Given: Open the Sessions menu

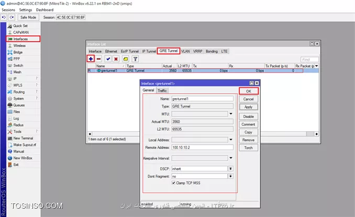Looking at the screenshot, I should [8, 10].
